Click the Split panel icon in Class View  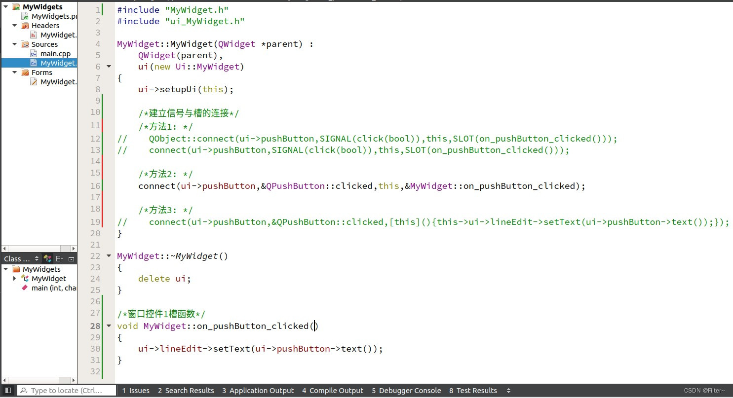point(59,259)
